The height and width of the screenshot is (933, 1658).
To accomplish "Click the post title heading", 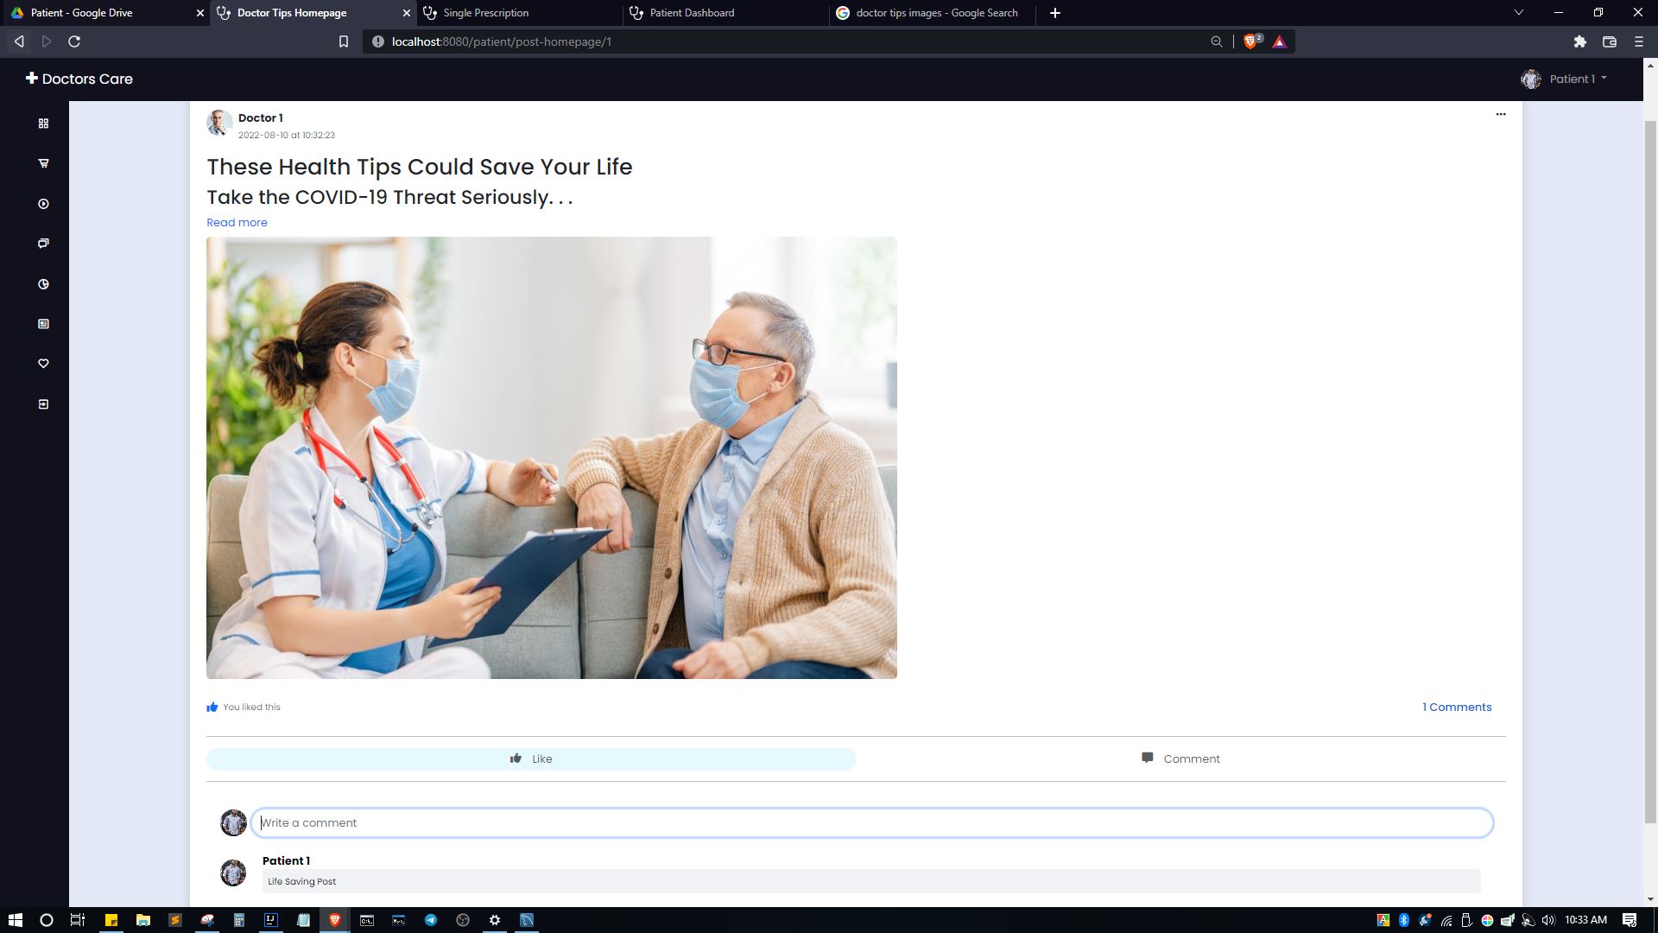I will (x=420, y=167).
